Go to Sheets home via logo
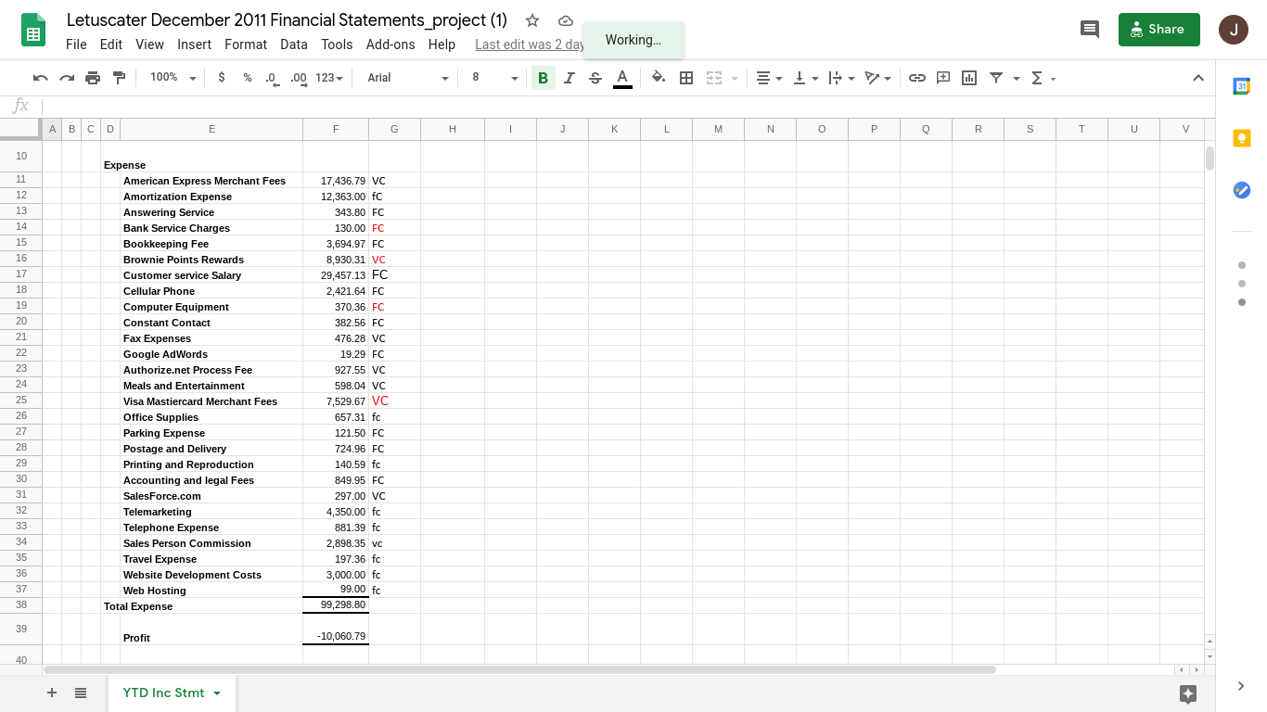The image size is (1267, 712). pos(34,31)
